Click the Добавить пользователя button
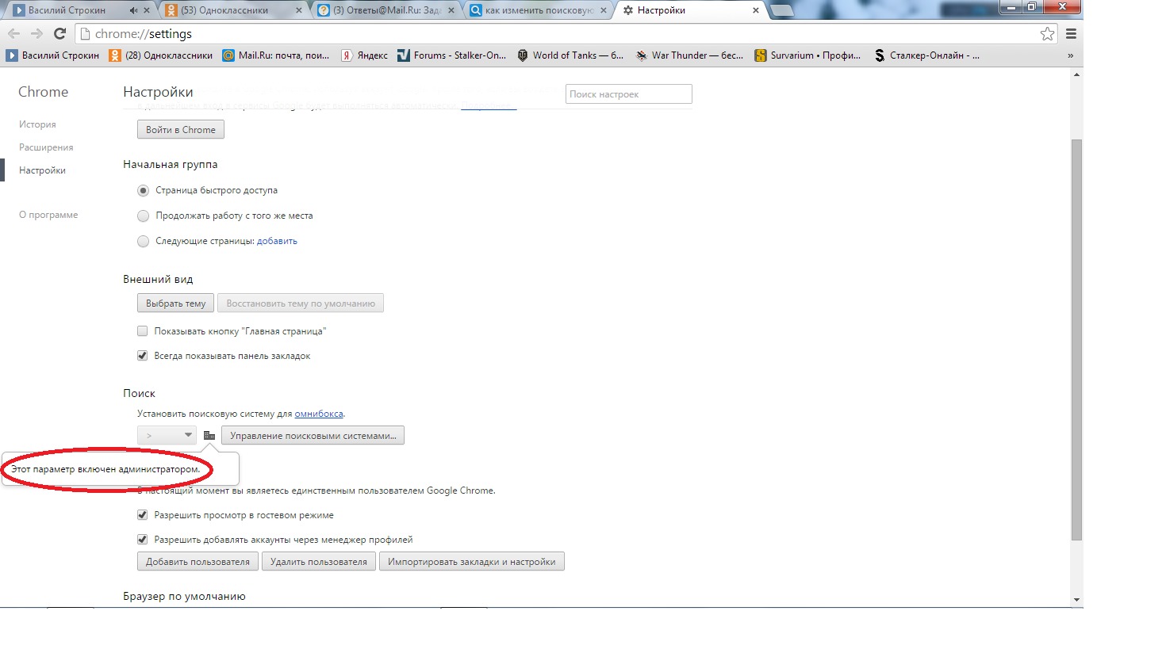 pos(198,562)
